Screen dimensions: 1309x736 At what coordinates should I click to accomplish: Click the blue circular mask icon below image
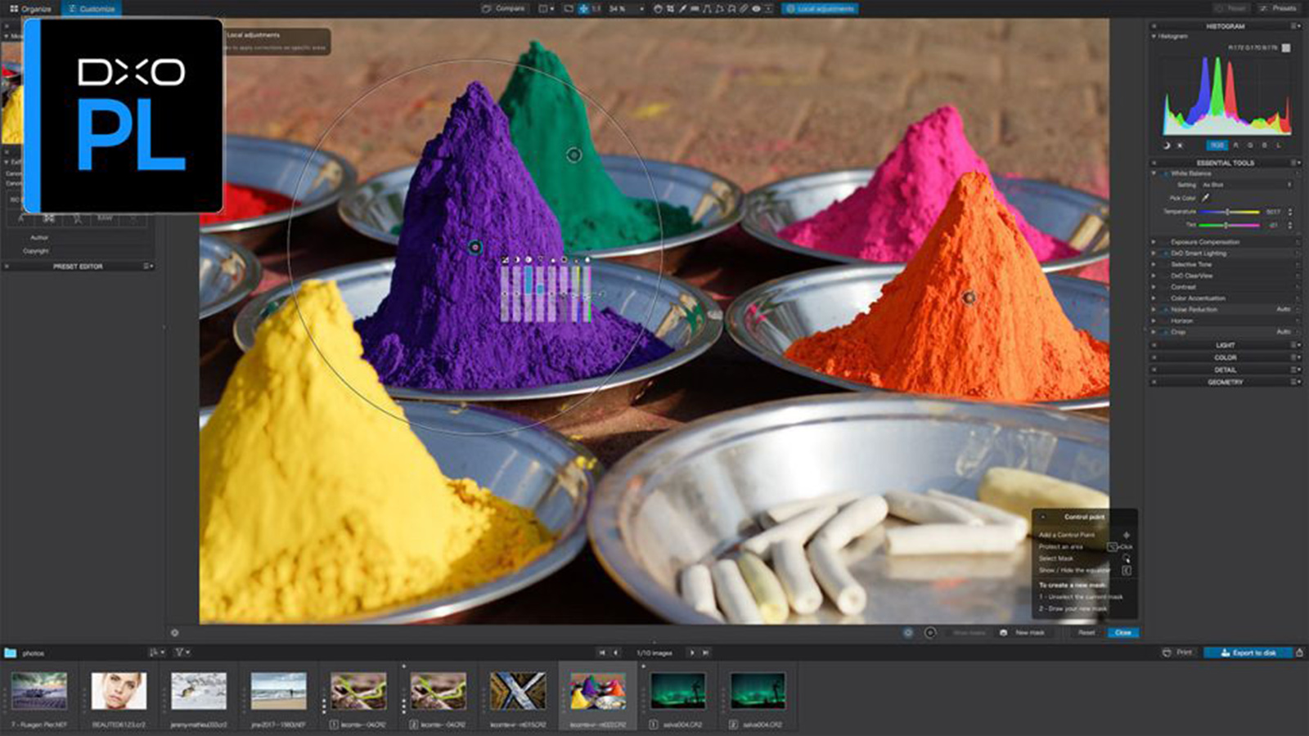pos(908,632)
